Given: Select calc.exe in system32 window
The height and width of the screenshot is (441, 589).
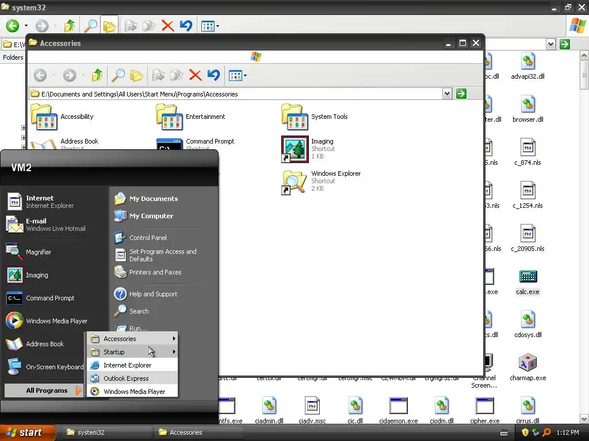Looking at the screenshot, I should point(527,282).
